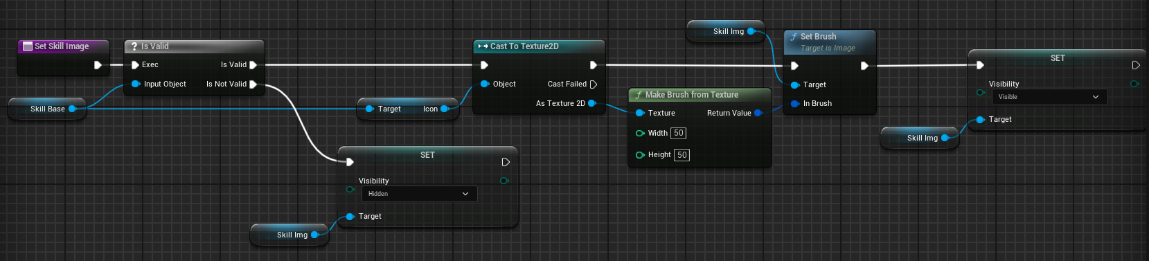1149x261 pixels.
Task: Click the Height pin on Make Brush from Texture
Action: (639, 155)
